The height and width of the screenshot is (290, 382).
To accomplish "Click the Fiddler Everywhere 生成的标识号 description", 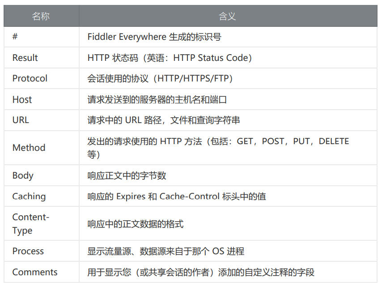I will pyautogui.click(x=154, y=37).
